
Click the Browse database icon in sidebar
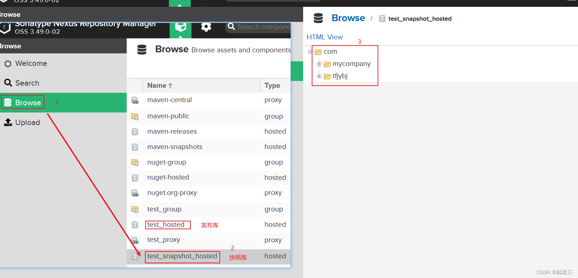pyautogui.click(x=8, y=103)
